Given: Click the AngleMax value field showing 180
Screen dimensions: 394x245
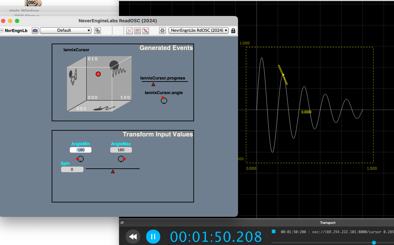Looking at the screenshot, I should point(121,150).
